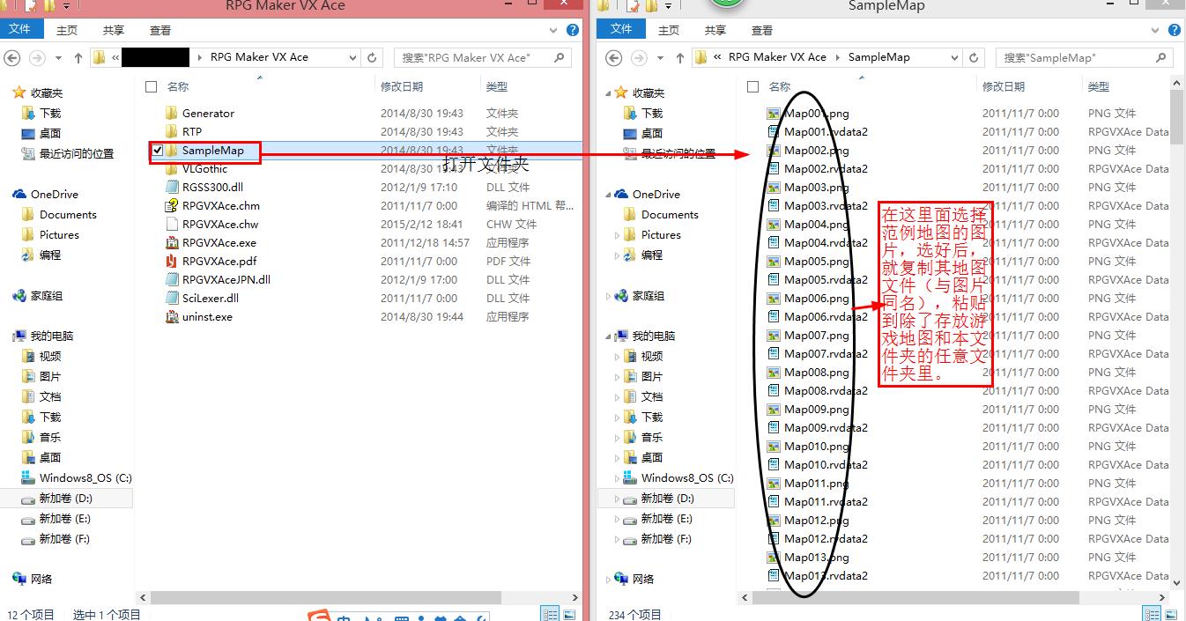Image resolution: width=1186 pixels, height=621 pixels.
Task: Click the RPGVXAce.pdf file icon
Action: coord(172,261)
